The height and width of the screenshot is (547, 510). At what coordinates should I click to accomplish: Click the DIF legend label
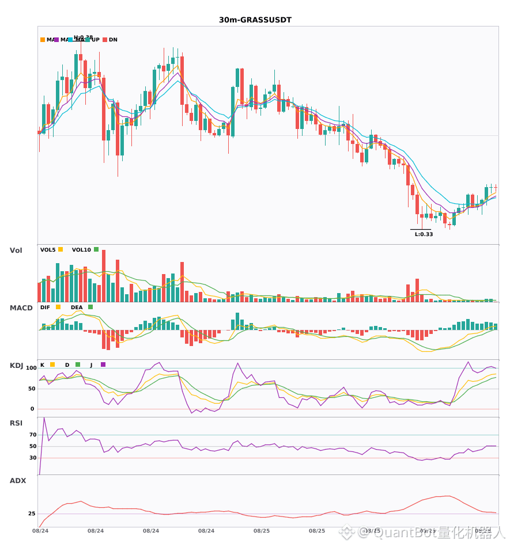click(x=45, y=307)
